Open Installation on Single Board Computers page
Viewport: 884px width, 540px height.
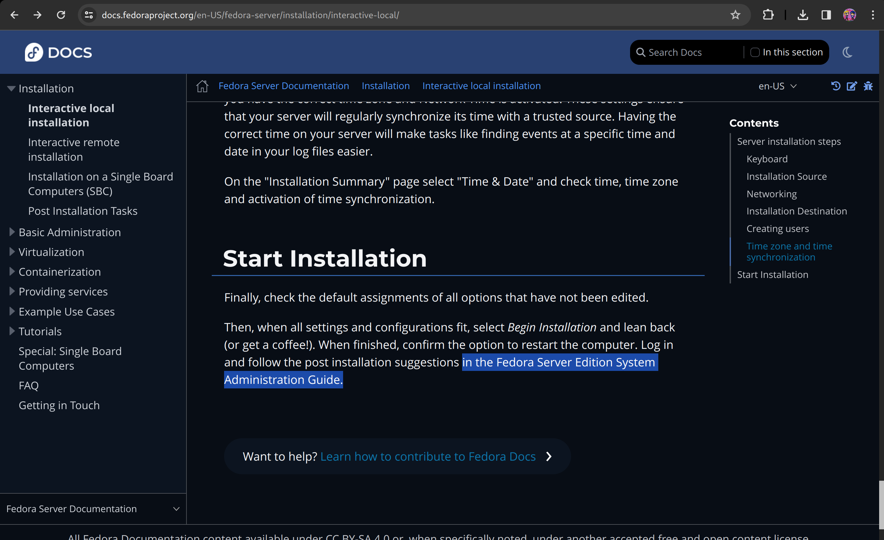point(101,184)
